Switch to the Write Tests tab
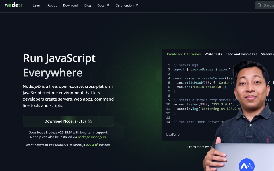The image size is (274, 171). pyautogui.click(x=213, y=54)
